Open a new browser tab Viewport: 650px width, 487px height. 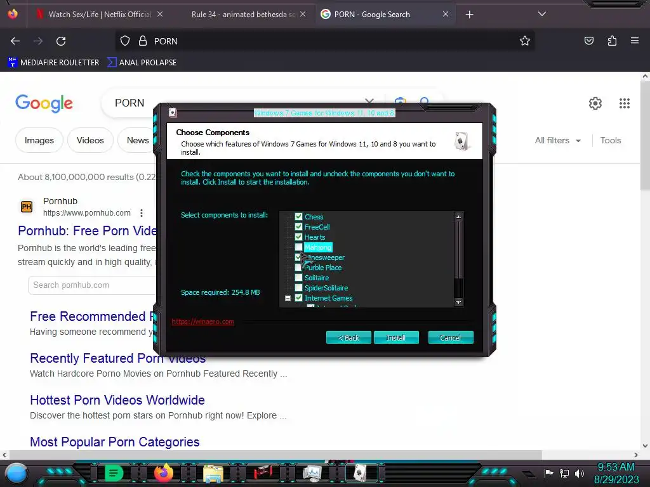pos(469,15)
